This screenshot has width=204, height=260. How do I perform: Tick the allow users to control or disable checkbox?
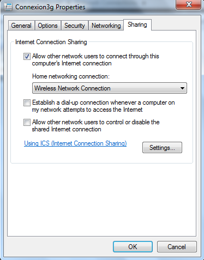coord(27,122)
